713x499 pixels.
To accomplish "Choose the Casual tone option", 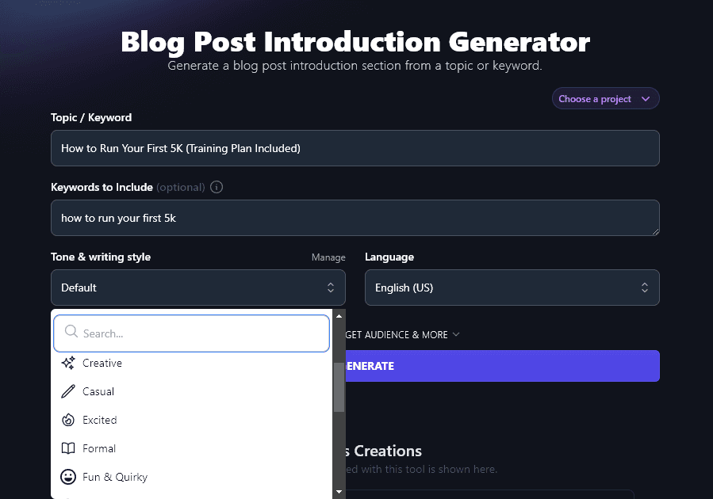I will [98, 391].
